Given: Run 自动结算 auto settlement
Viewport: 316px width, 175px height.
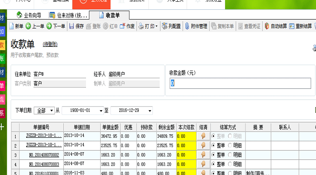Looking at the screenshot, I should (276, 26).
